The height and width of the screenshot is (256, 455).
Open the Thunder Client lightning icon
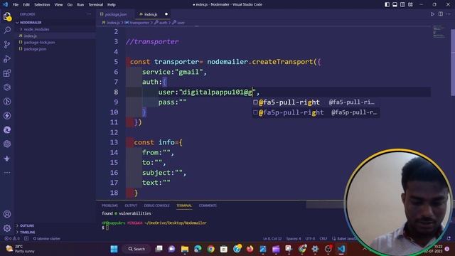tap(7, 115)
